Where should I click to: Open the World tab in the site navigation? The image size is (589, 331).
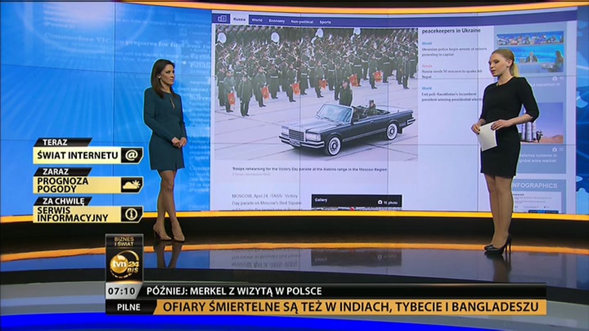coord(257,20)
